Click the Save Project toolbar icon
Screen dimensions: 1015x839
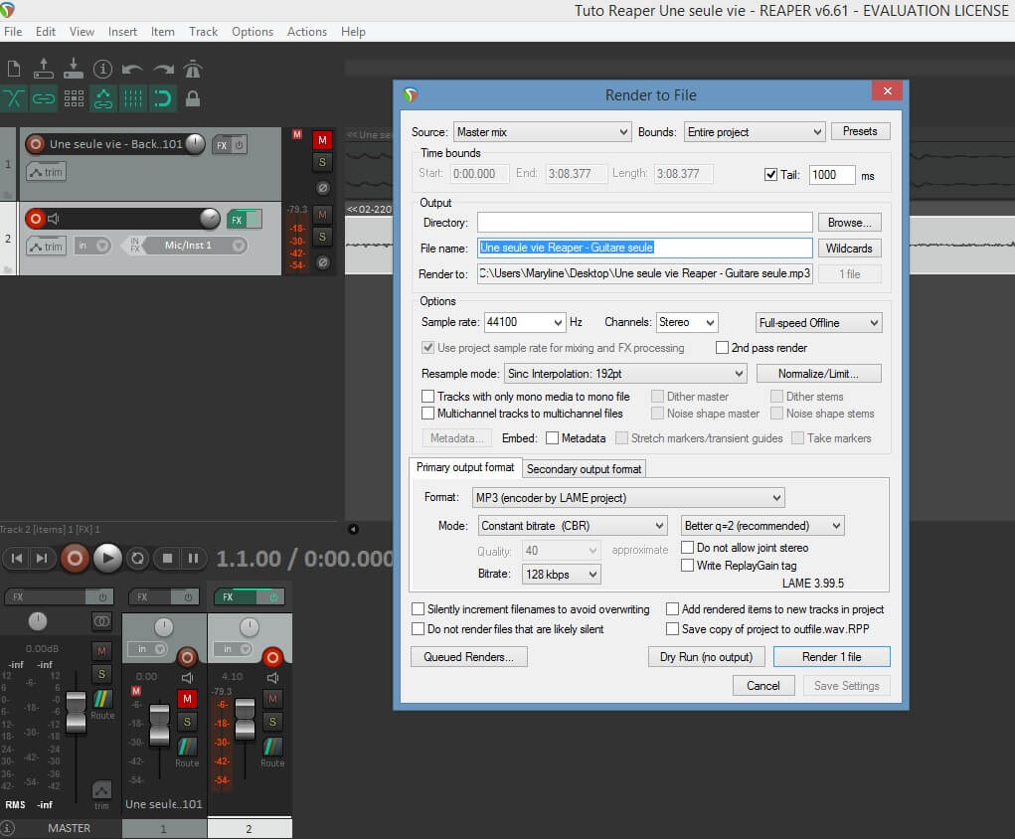click(74, 69)
